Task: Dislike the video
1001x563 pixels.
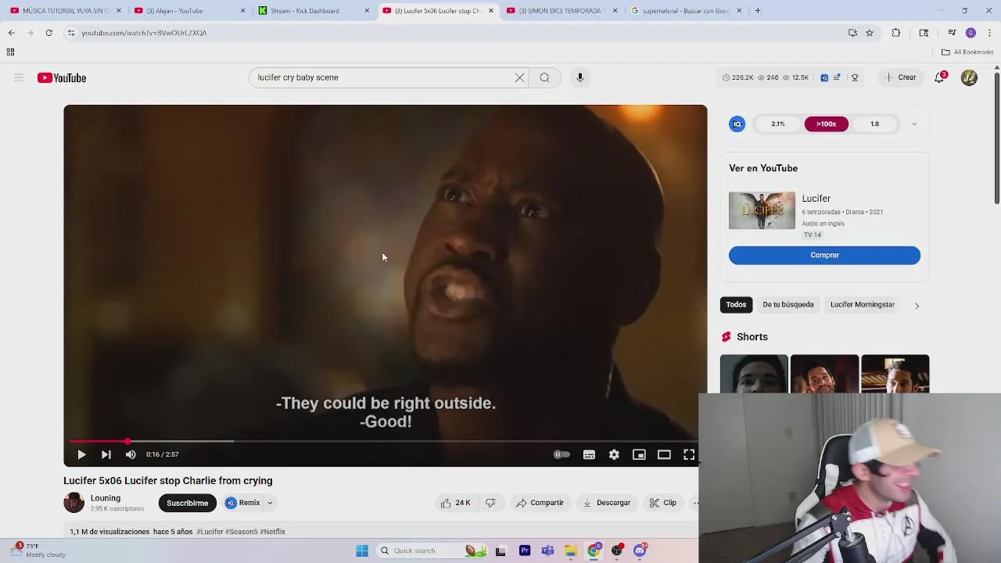Action: [490, 503]
